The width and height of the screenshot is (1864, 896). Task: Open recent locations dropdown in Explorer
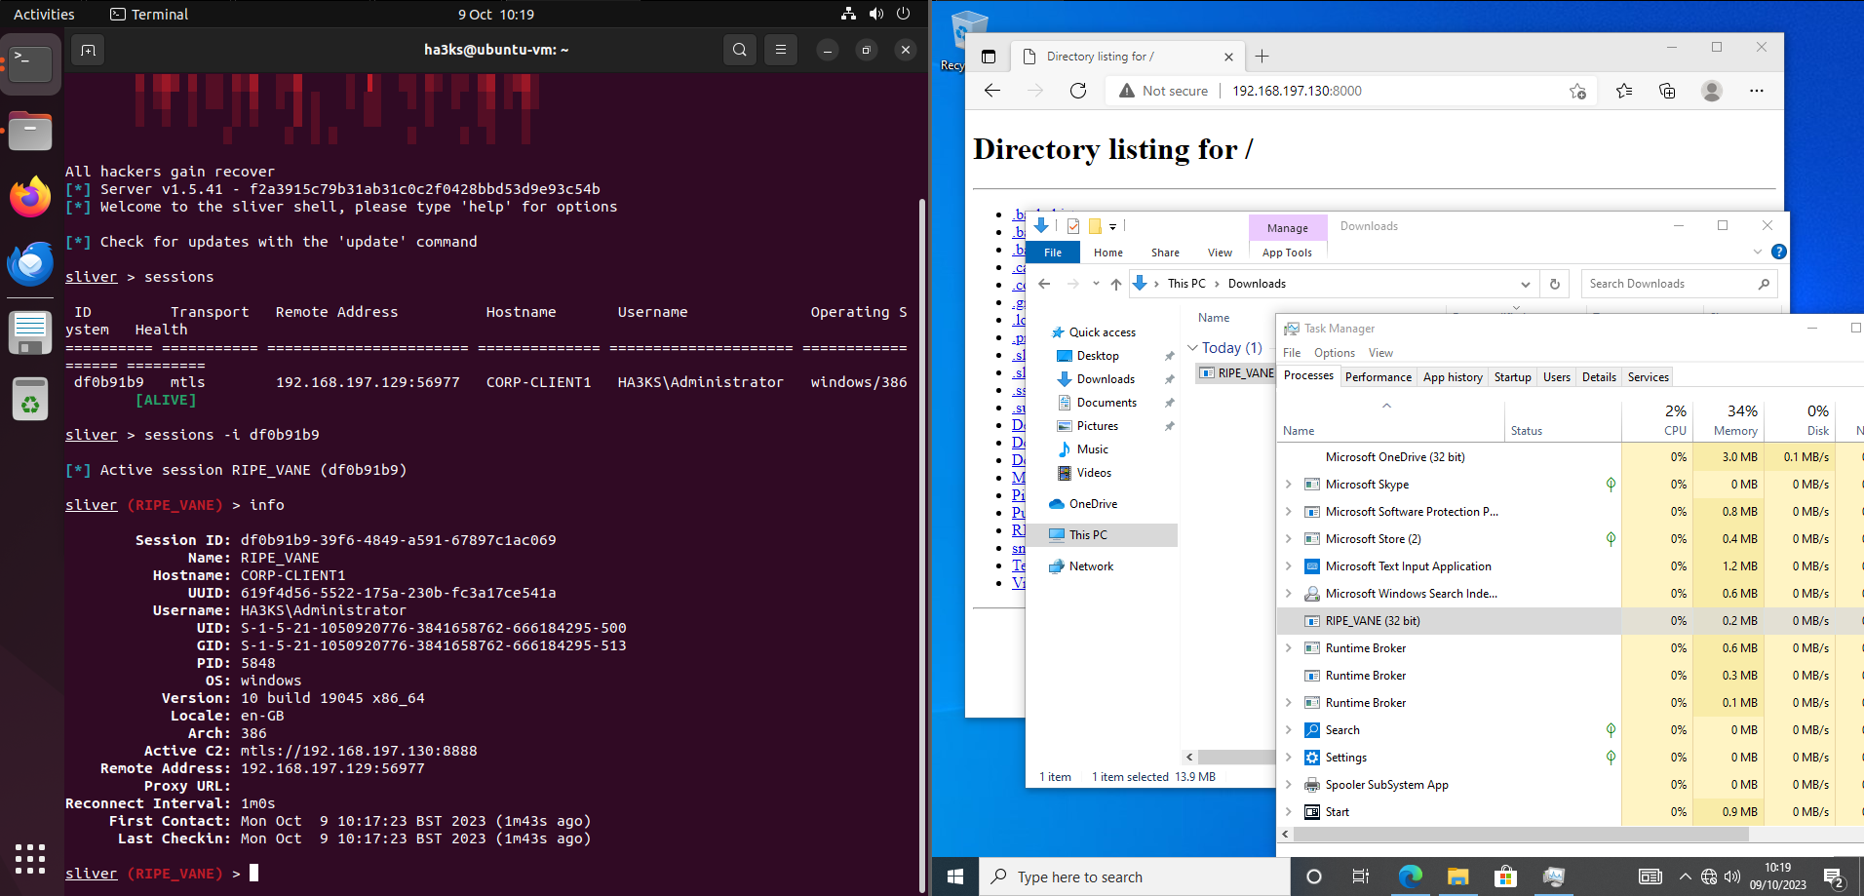[1096, 284]
